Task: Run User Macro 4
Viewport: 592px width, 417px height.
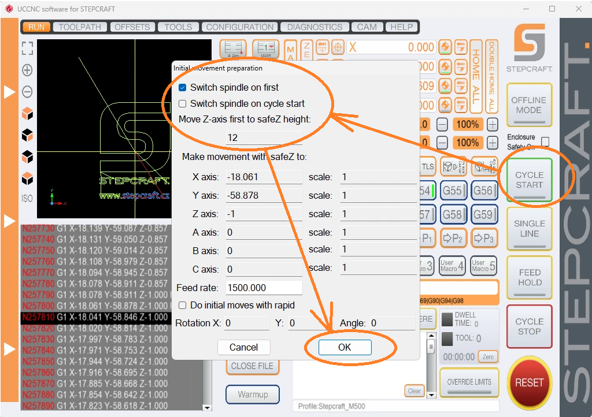Action: click(452, 266)
